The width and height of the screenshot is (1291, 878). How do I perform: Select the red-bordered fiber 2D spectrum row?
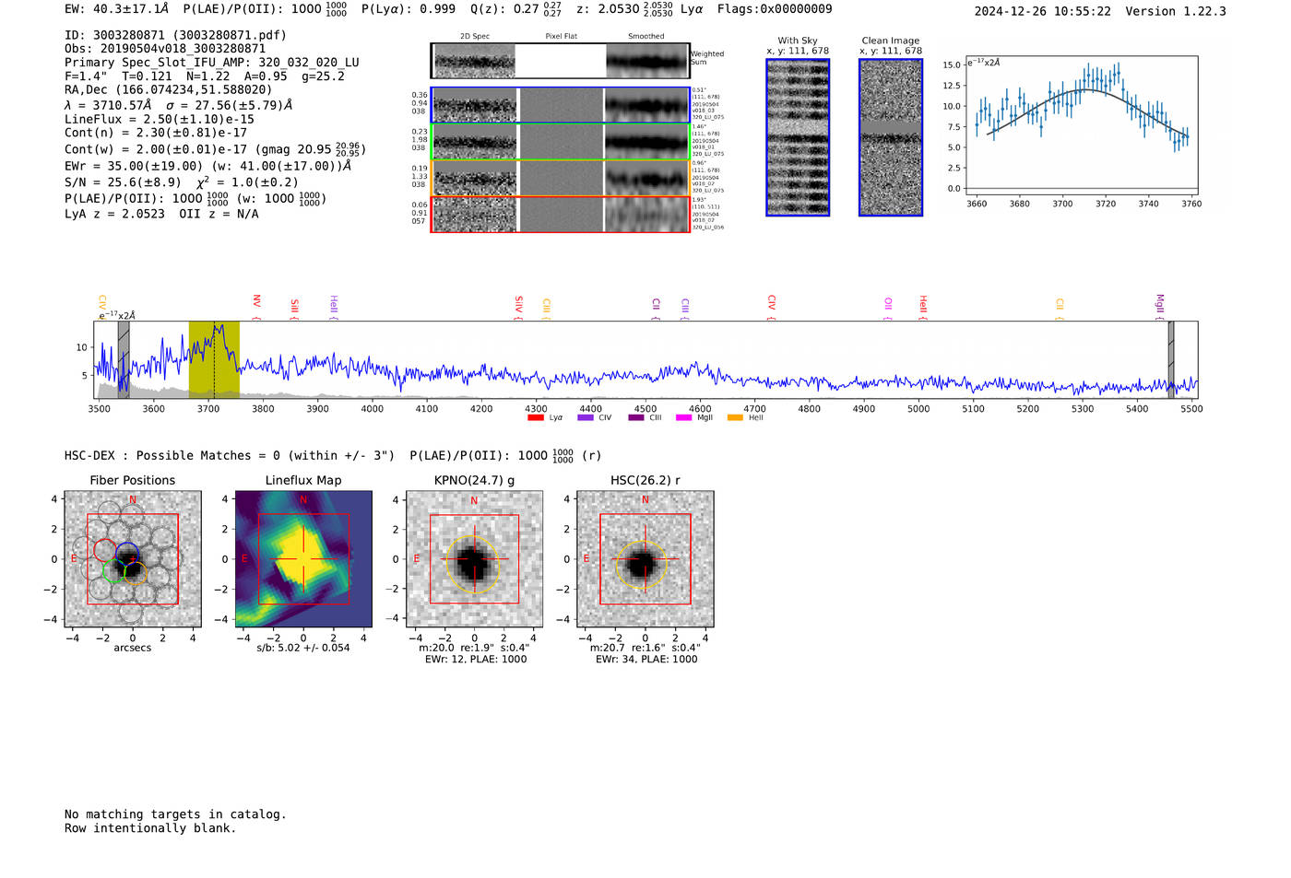561,214
